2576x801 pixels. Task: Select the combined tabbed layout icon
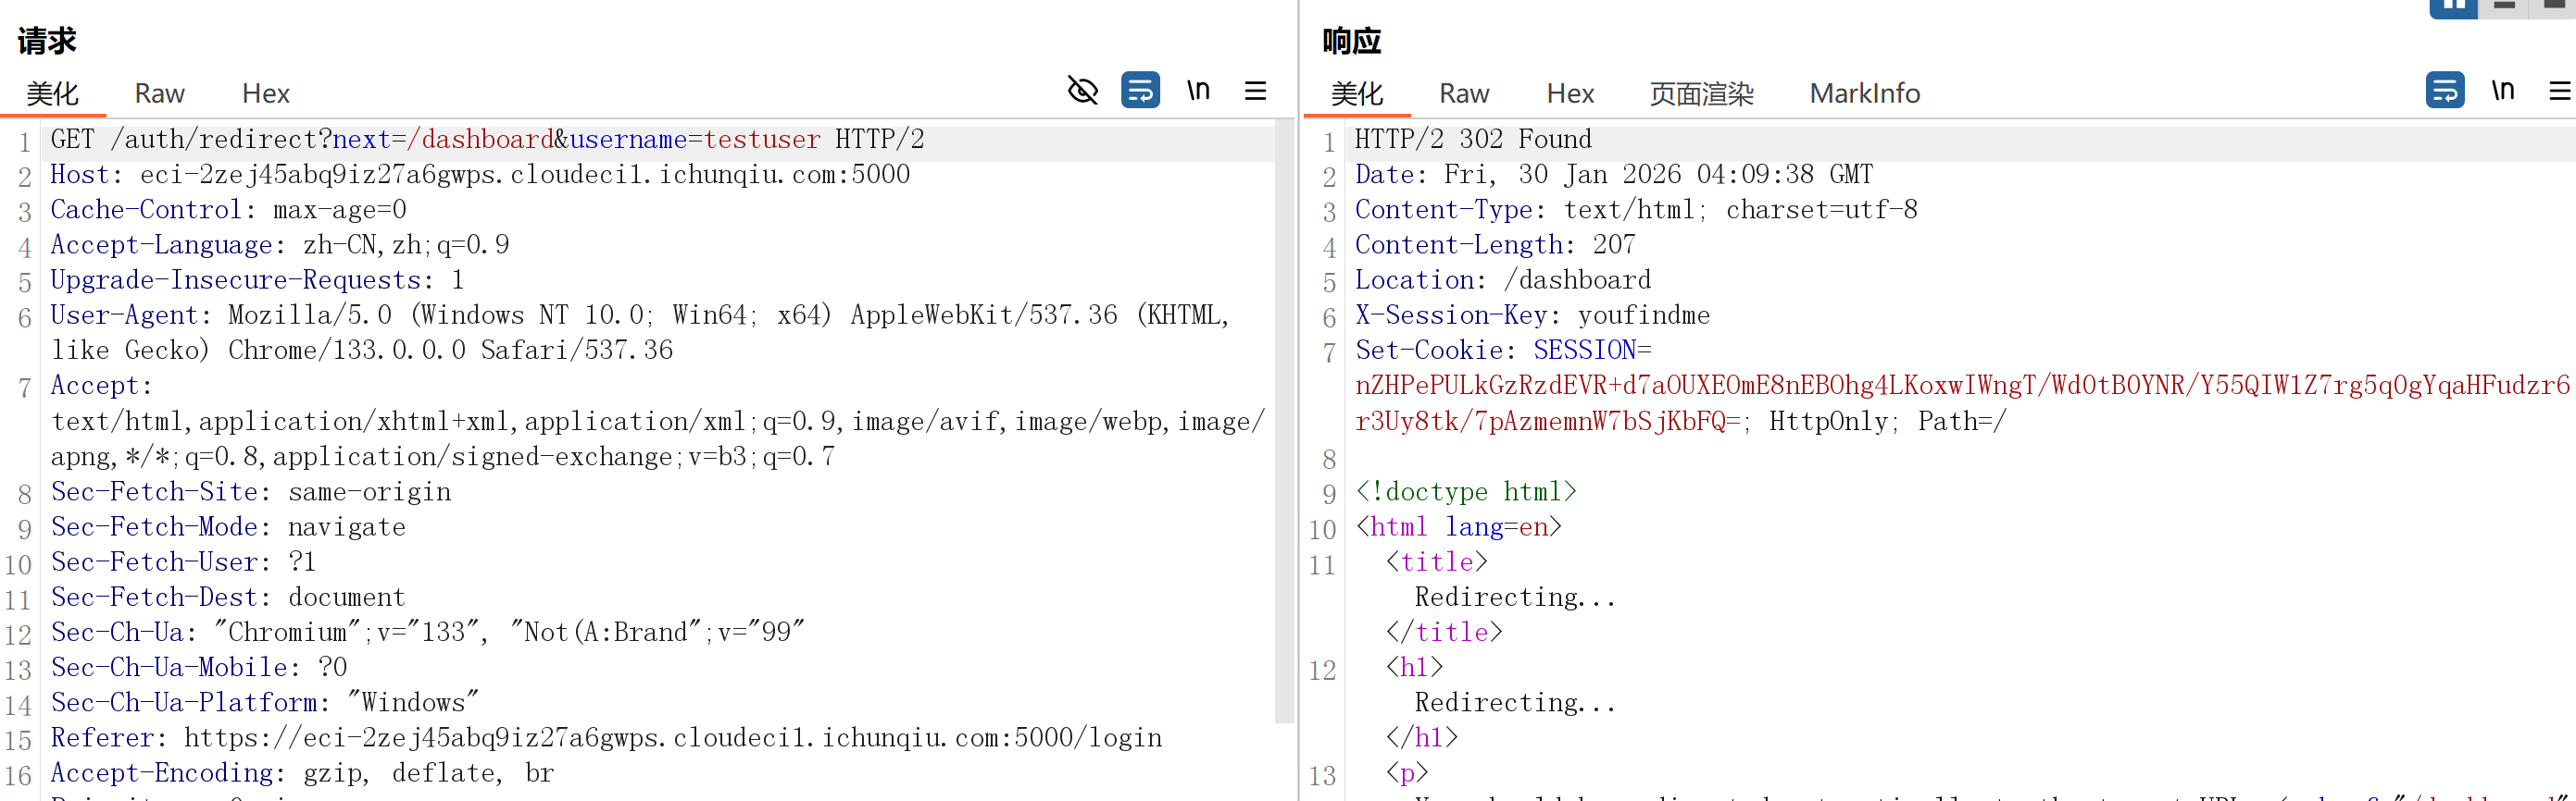tap(2554, 7)
